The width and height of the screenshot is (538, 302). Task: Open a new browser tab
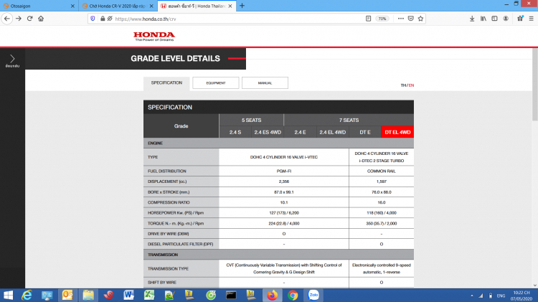pyautogui.click(x=242, y=6)
